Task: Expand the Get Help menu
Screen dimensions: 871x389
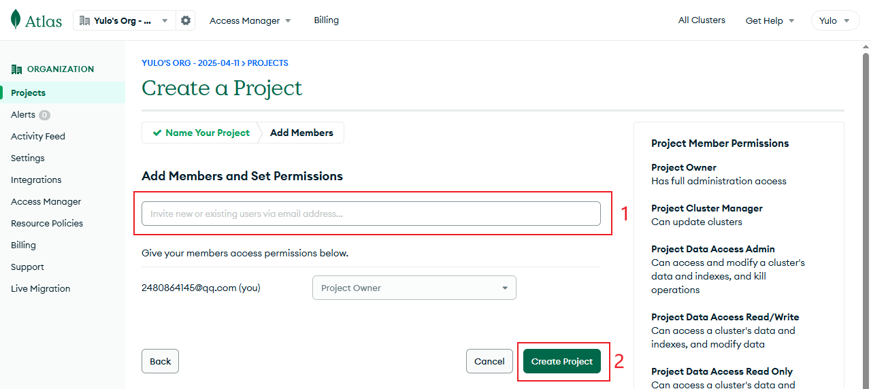Action: (770, 20)
